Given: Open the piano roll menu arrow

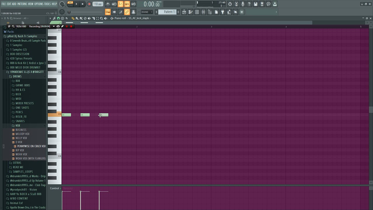Looking at the screenshot, I should point(50,18).
